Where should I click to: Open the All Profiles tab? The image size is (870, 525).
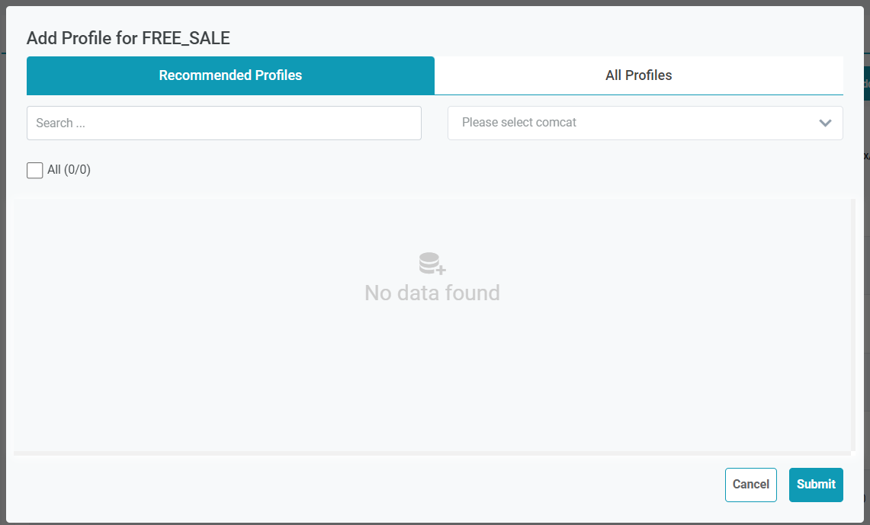(638, 75)
